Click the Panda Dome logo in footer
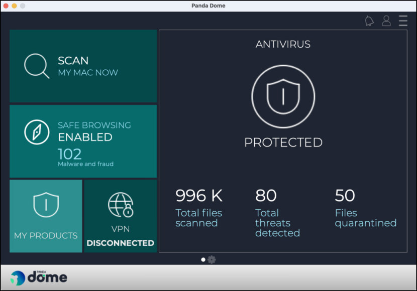Viewport: 417px width, 291px height. click(39, 278)
